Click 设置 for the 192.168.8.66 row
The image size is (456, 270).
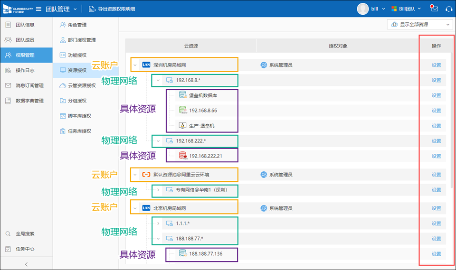pos(436,111)
